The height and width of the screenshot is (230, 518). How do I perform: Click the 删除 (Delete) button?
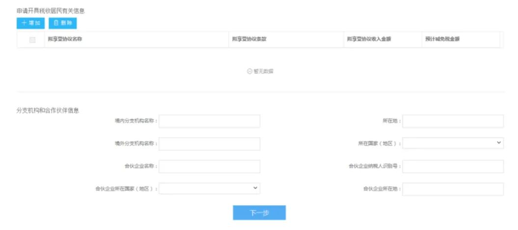pyautogui.click(x=62, y=23)
